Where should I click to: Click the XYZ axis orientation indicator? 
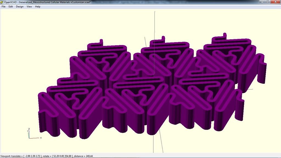point(34,134)
